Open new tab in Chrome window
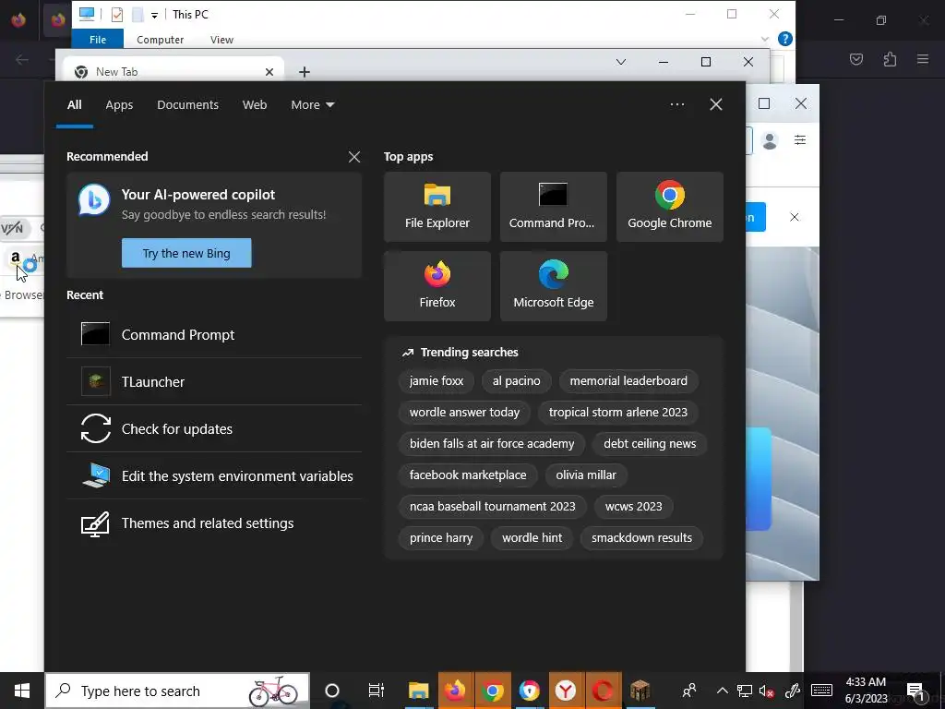 (305, 72)
